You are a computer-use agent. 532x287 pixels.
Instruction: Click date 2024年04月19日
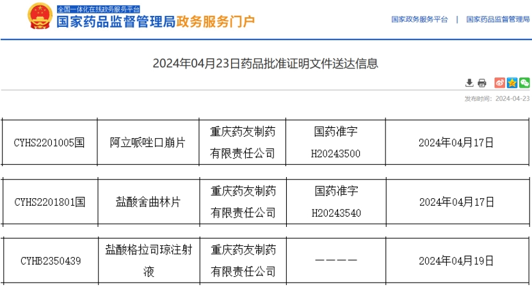[456, 261]
